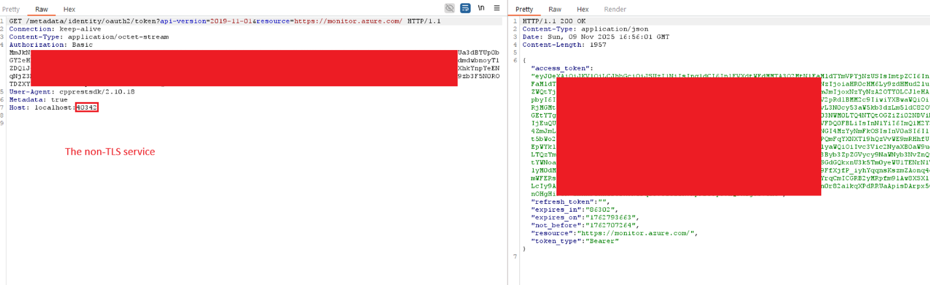Open the request editor hamburger menu
The image size is (930, 285).
pos(497,8)
